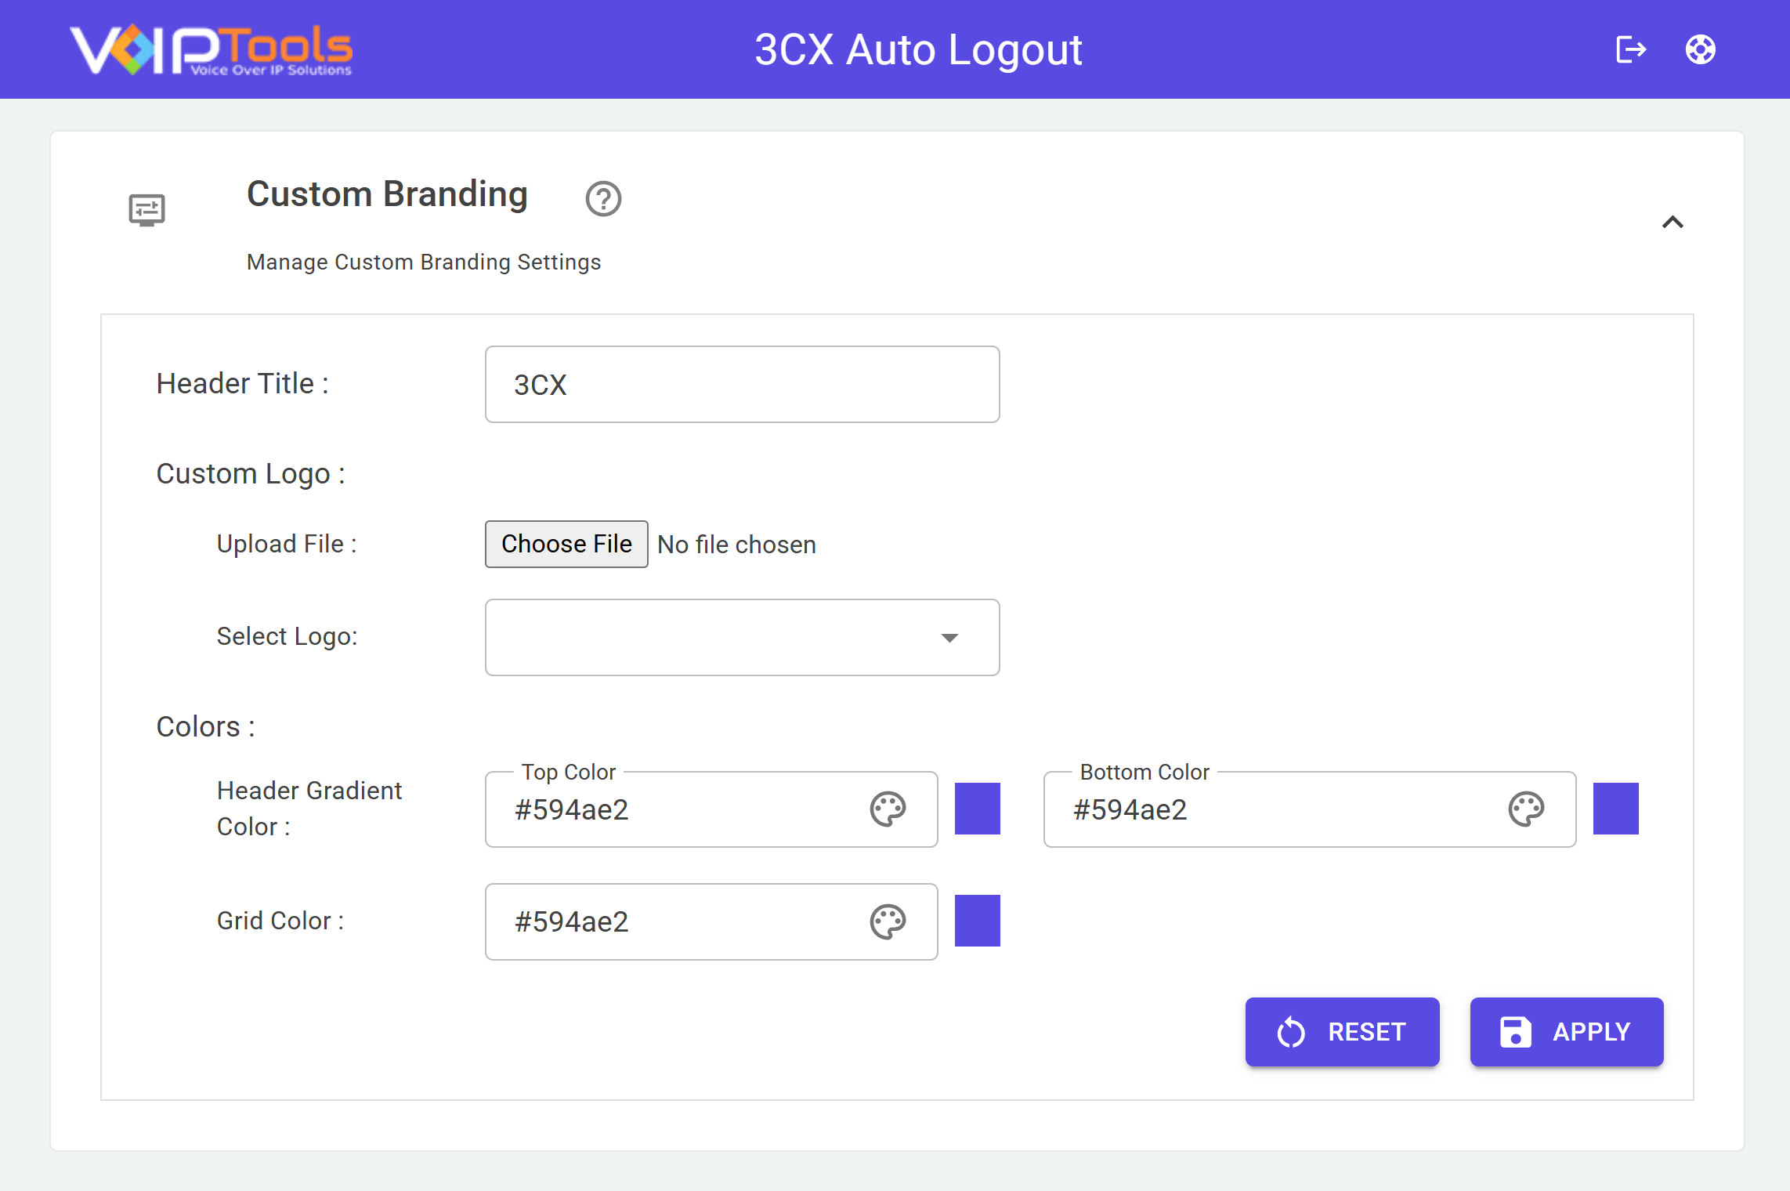1790x1191 pixels.
Task: Click the APPLY button
Action: [x=1567, y=1032]
